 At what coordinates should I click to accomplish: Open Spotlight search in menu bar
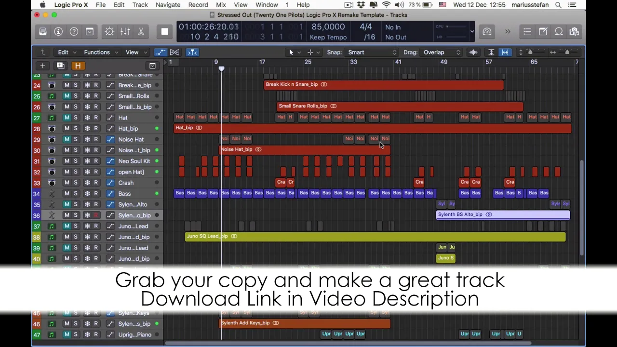pyautogui.click(x=558, y=5)
